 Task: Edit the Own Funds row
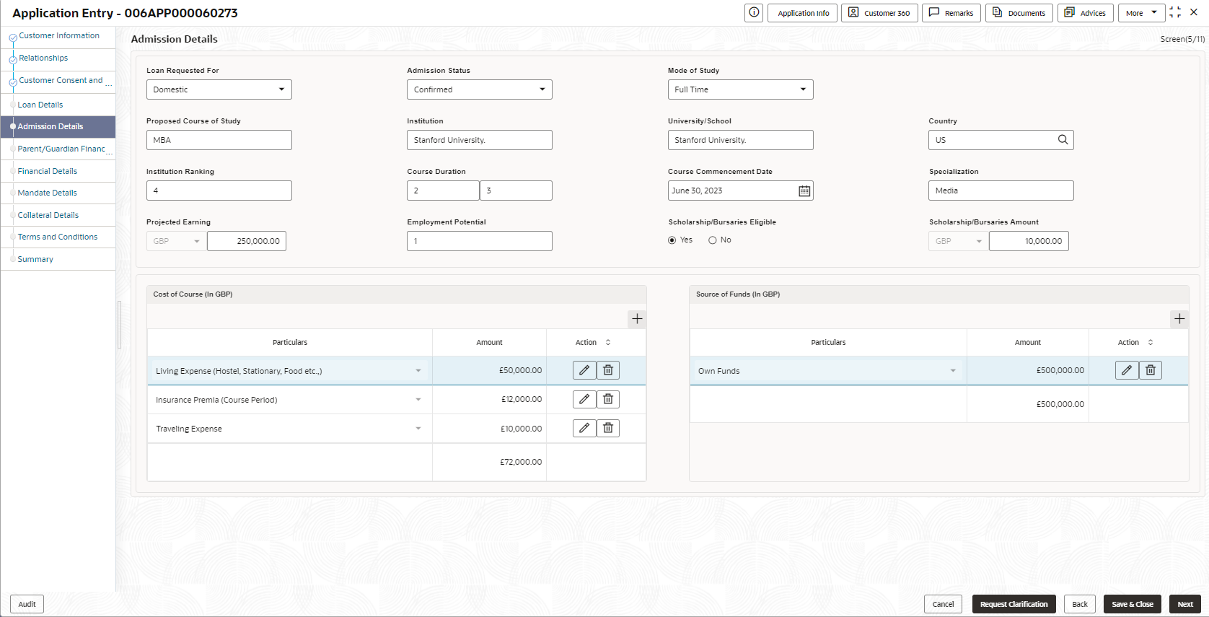tap(1127, 370)
